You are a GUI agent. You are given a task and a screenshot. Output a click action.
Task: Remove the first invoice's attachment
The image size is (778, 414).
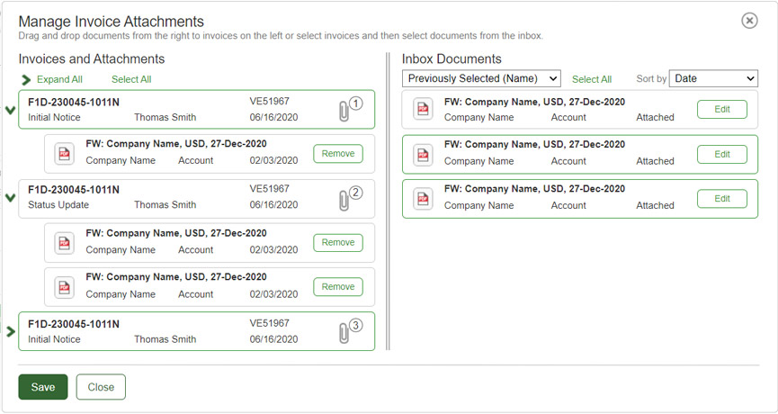(338, 154)
